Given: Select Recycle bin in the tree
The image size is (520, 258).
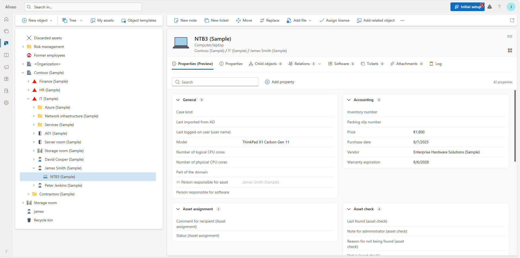Looking at the screenshot, I should tap(43, 220).
